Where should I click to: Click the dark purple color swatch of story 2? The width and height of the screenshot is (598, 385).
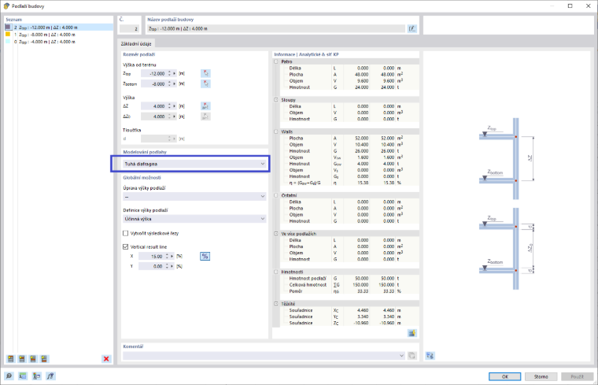click(x=8, y=27)
